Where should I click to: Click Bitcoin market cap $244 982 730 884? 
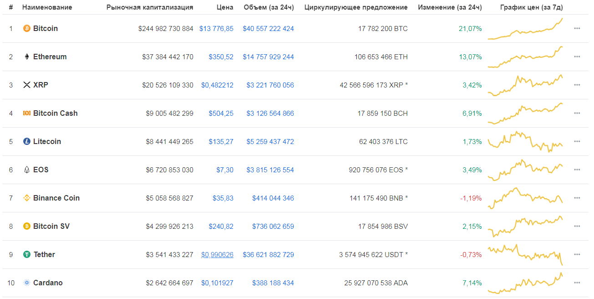click(x=166, y=28)
